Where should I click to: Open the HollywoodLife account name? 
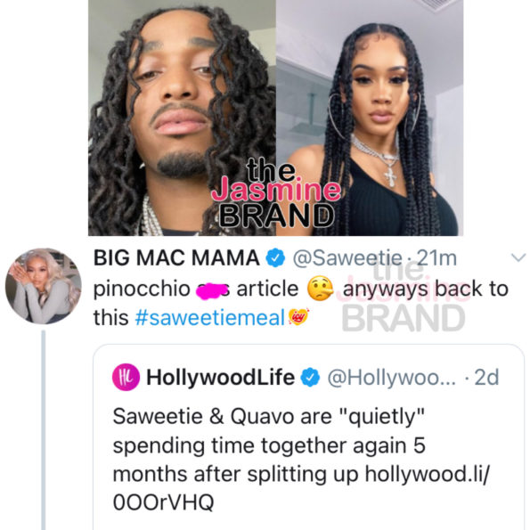pyautogui.click(x=220, y=377)
